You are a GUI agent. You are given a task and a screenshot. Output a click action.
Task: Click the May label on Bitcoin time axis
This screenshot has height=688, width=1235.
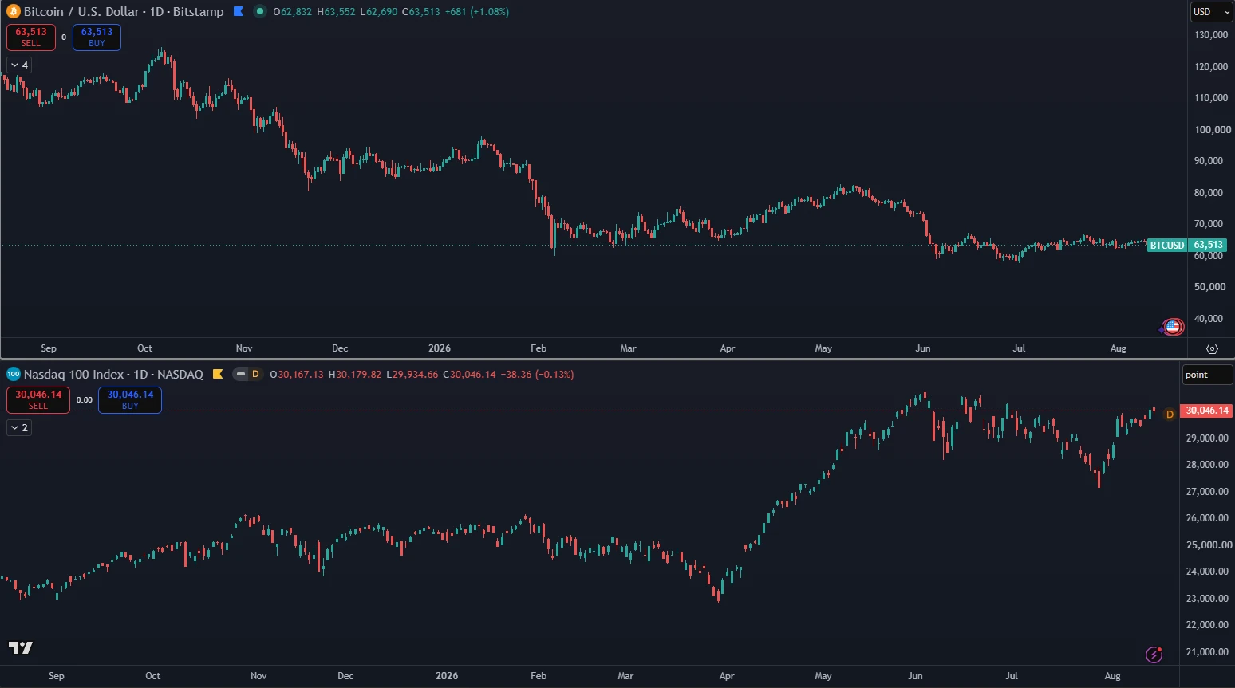click(823, 348)
